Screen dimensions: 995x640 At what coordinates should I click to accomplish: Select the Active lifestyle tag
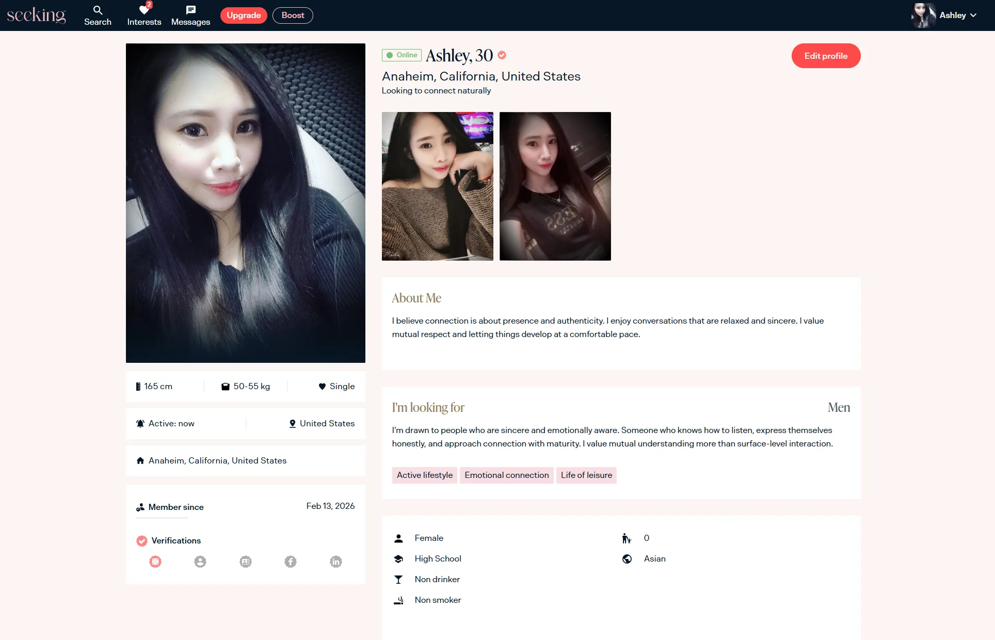tap(424, 475)
